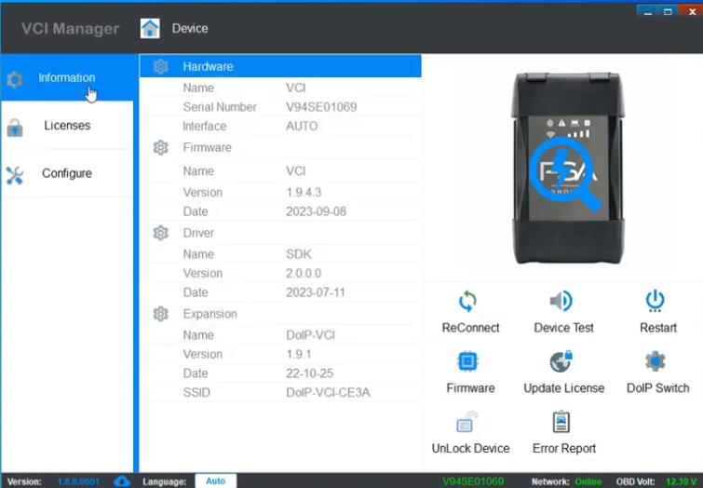Click the expansion date 22-10-25
Image resolution: width=703 pixels, height=488 pixels.
(309, 373)
